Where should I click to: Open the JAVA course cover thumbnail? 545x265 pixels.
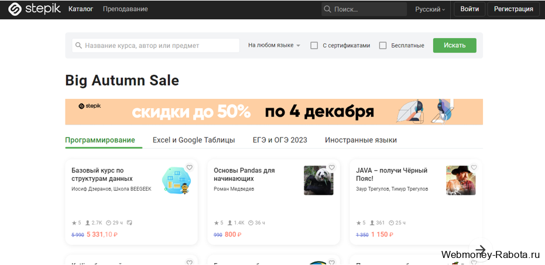[x=461, y=180]
